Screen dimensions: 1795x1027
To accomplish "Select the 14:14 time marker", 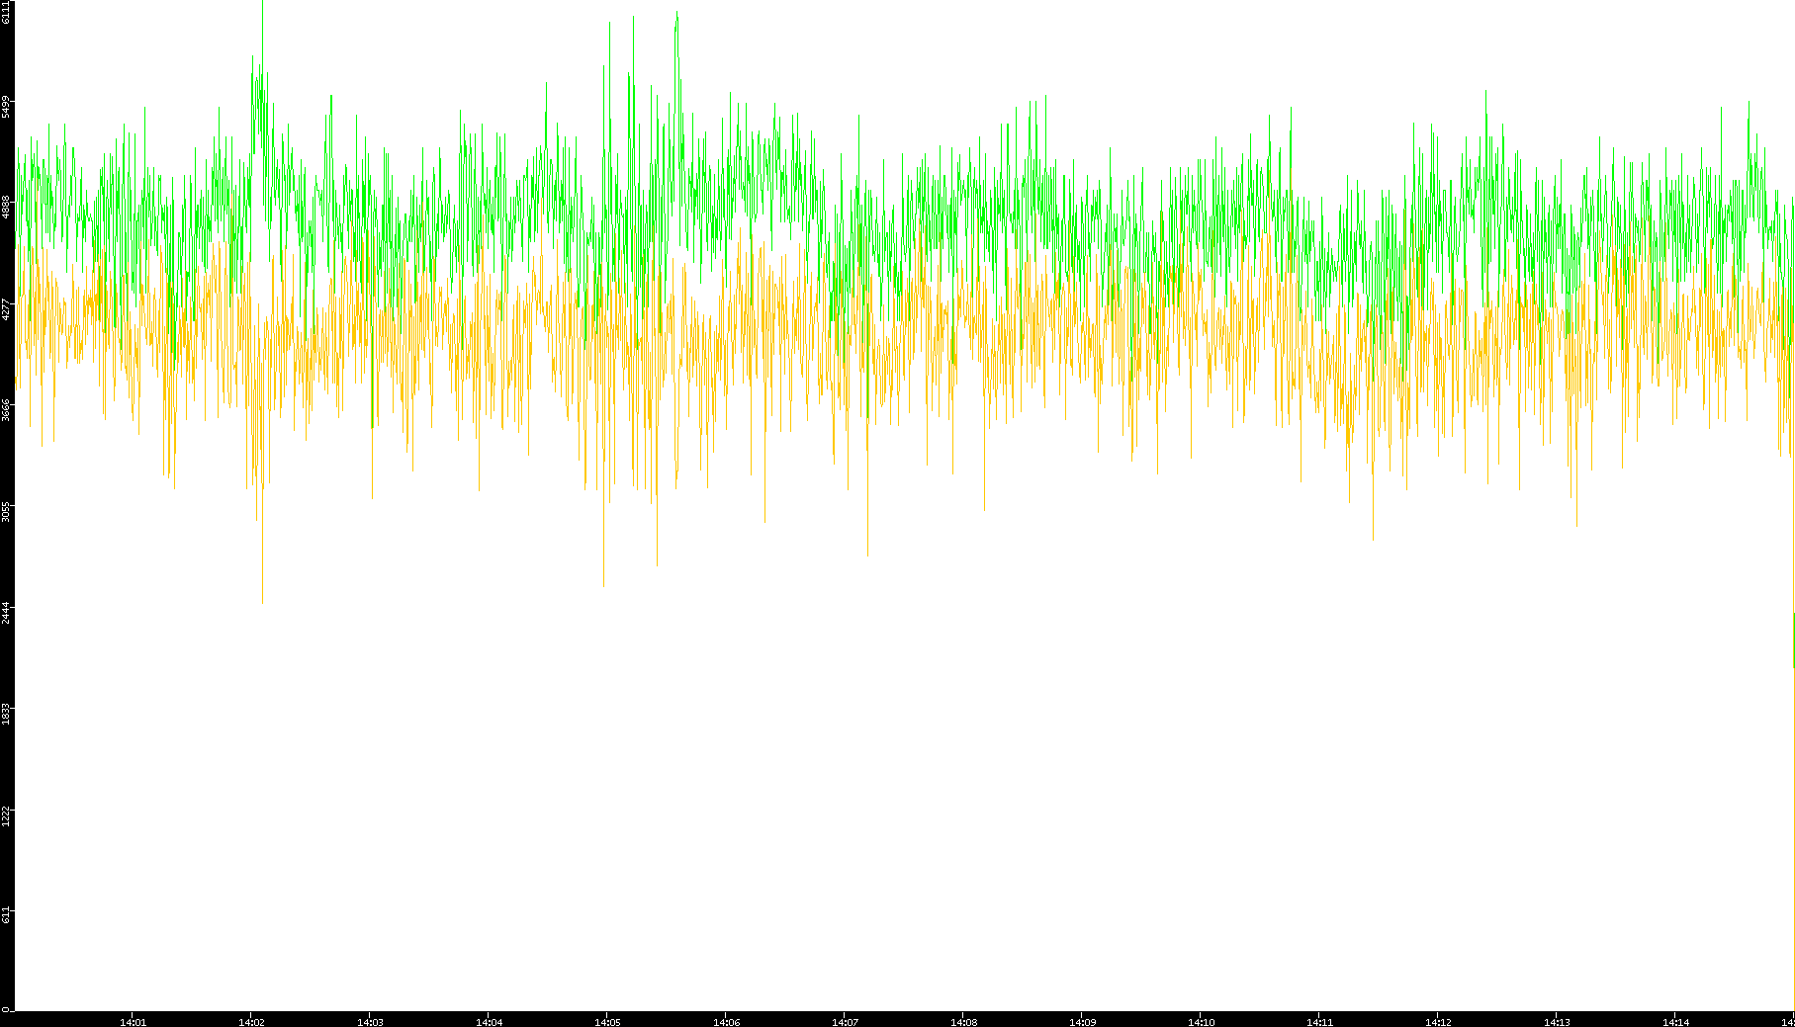I will click(x=1675, y=1022).
